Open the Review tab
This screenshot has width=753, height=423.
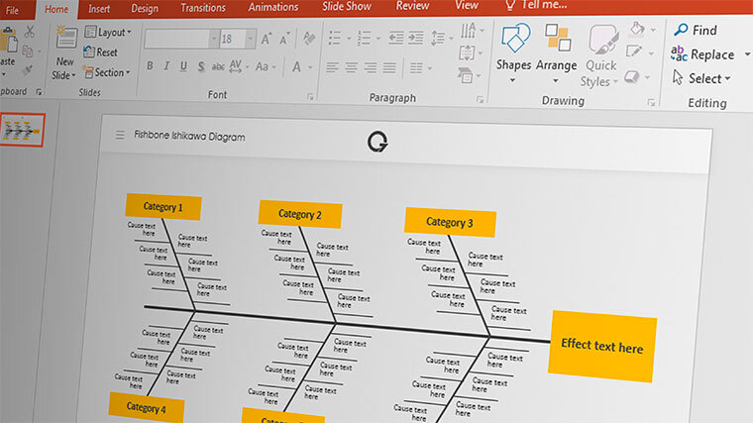pos(412,6)
